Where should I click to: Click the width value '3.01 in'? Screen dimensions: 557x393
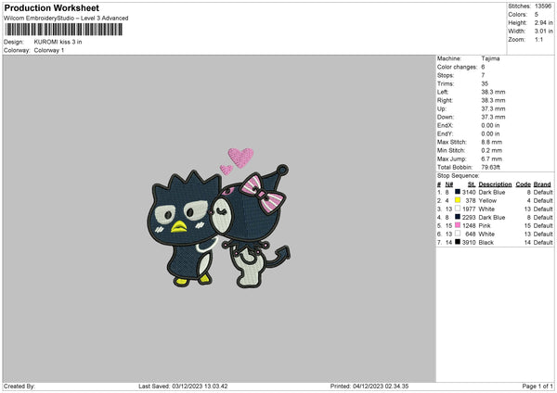(543, 32)
